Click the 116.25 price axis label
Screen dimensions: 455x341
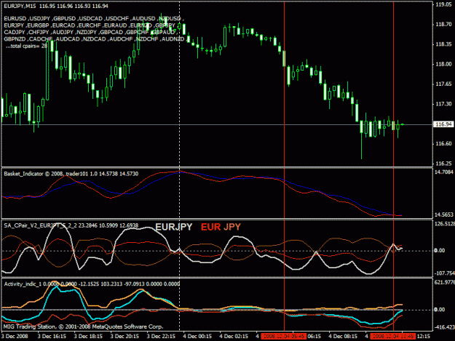443,164
